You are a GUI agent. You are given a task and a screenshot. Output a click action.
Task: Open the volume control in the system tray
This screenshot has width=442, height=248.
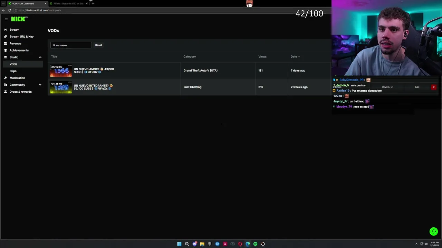coord(426,244)
